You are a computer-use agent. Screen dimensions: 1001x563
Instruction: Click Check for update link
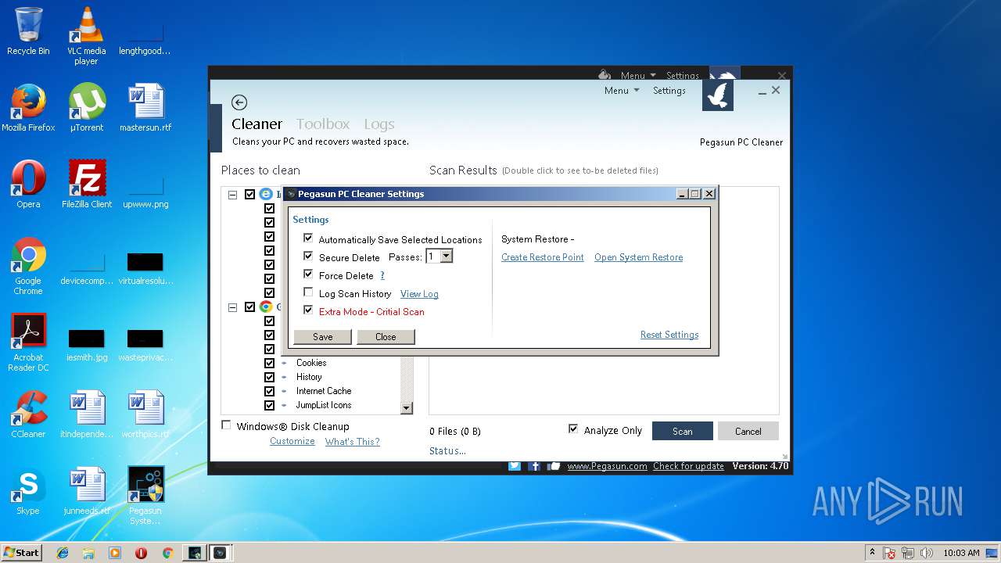pos(688,466)
